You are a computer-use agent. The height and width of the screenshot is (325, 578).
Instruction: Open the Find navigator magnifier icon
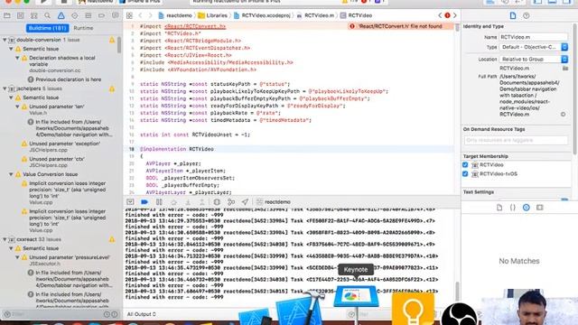click(x=47, y=15)
